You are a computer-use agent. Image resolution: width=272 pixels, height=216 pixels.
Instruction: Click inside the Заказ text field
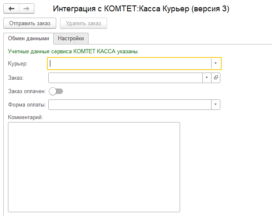125,78
